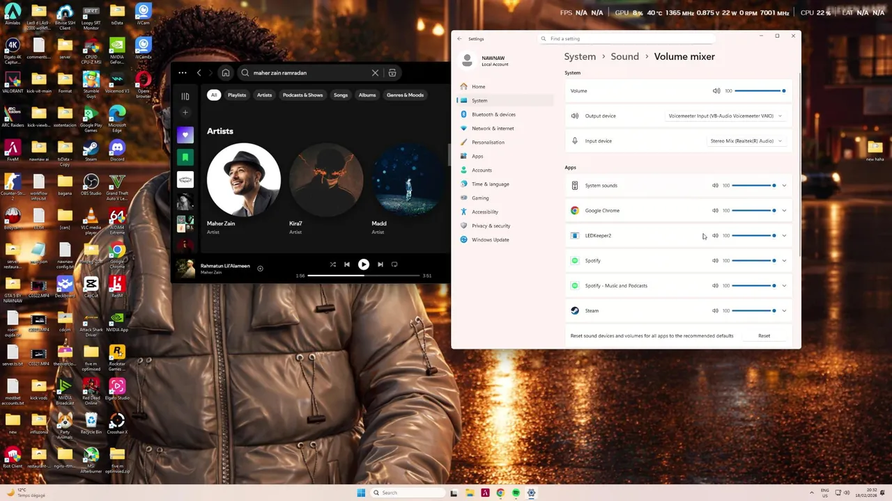Image resolution: width=892 pixels, height=501 pixels.
Task: Open Windows Start button
Action: pyautogui.click(x=361, y=493)
